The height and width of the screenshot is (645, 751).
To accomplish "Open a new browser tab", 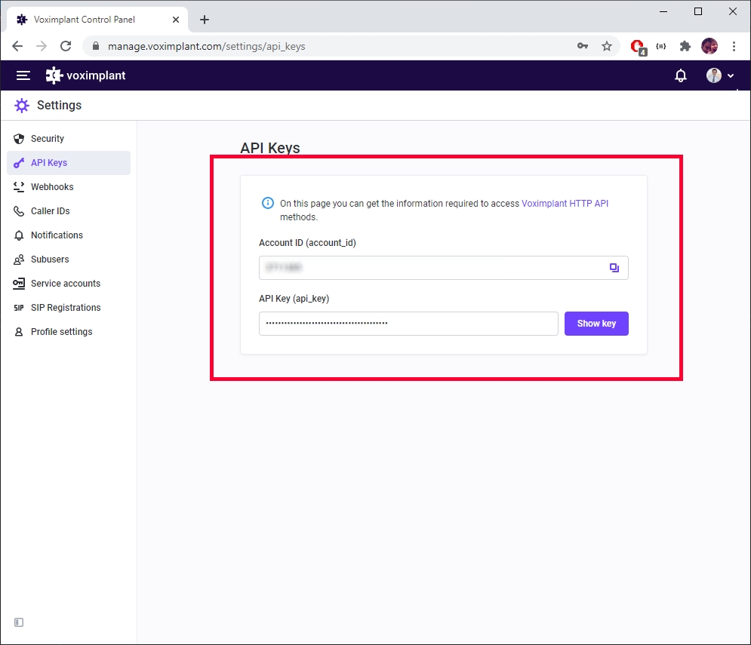I will click(x=205, y=20).
